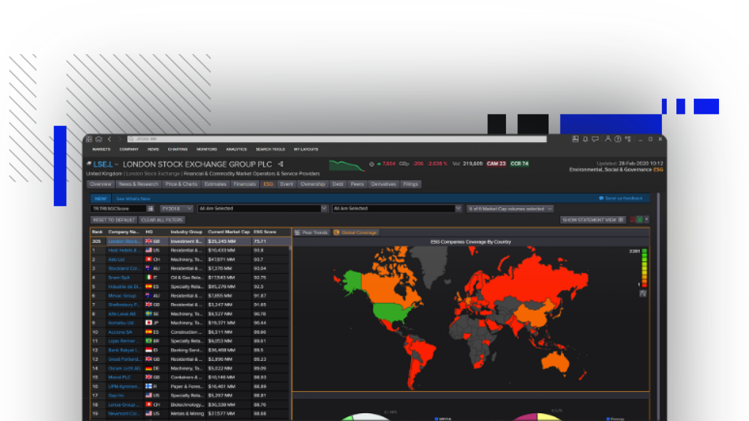749x421 pixels.
Task: Switch to the Estimates tab
Action: coord(215,184)
